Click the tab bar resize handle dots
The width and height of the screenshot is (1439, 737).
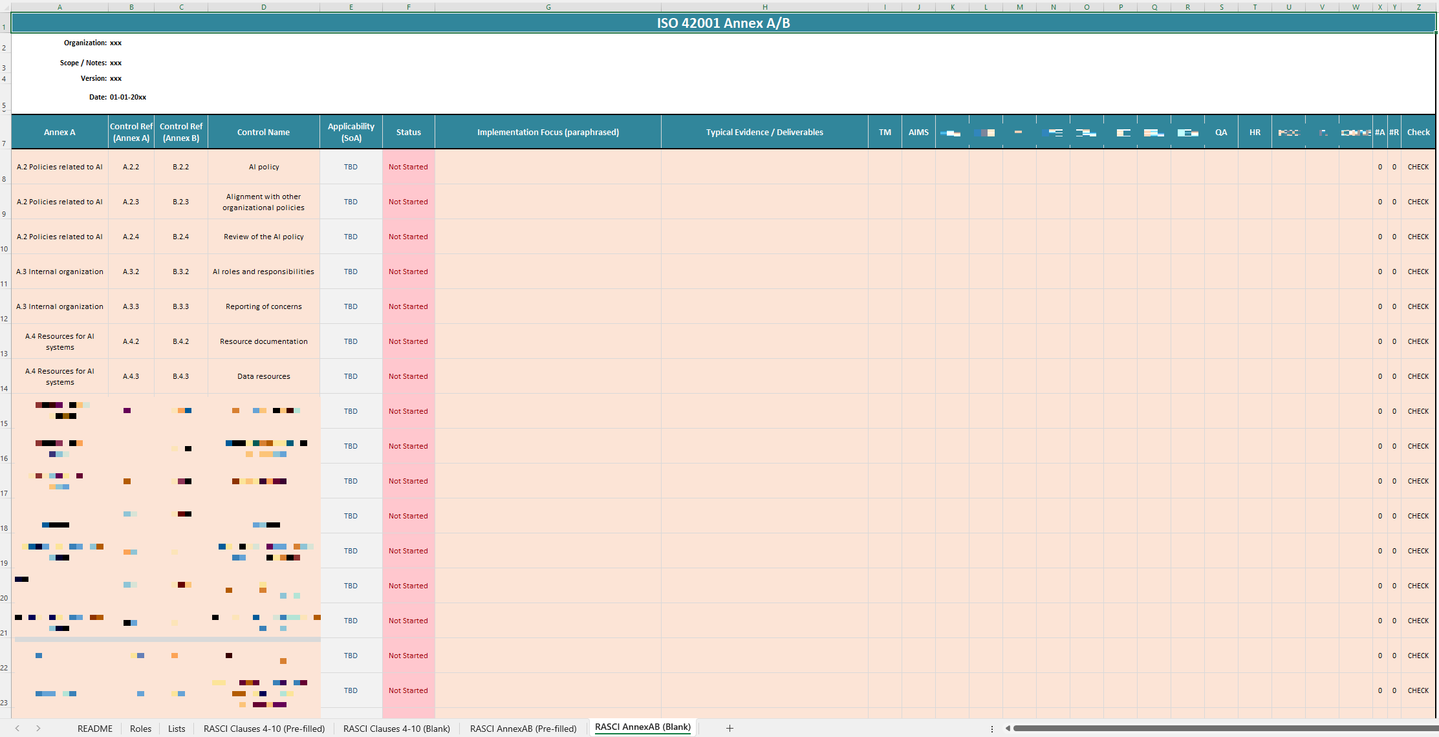tap(992, 729)
